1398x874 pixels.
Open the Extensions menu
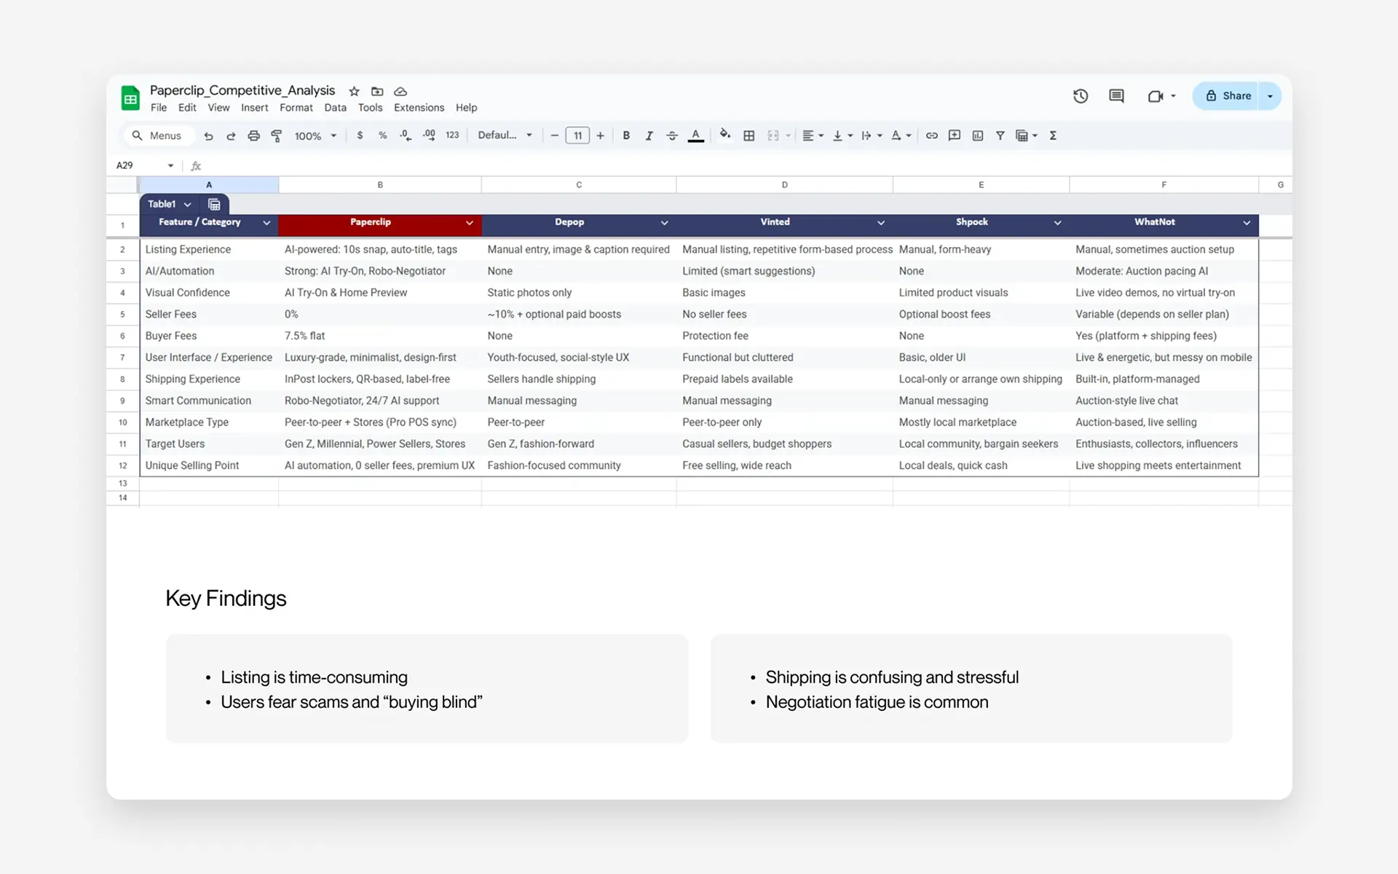[x=419, y=108]
